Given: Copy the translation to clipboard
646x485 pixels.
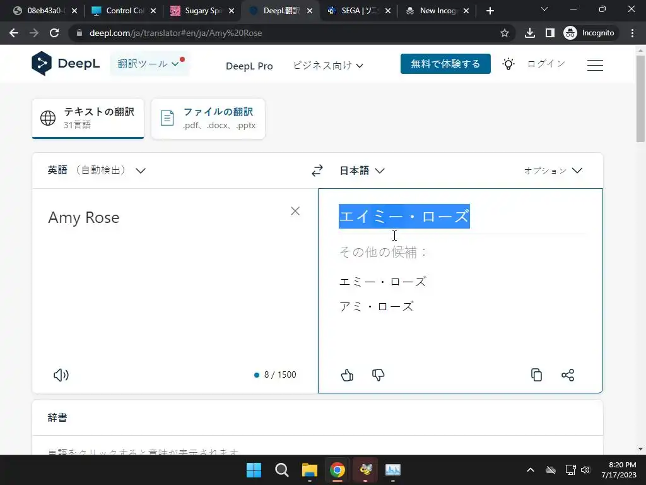Looking at the screenshot, I should (x=536, y=375).
